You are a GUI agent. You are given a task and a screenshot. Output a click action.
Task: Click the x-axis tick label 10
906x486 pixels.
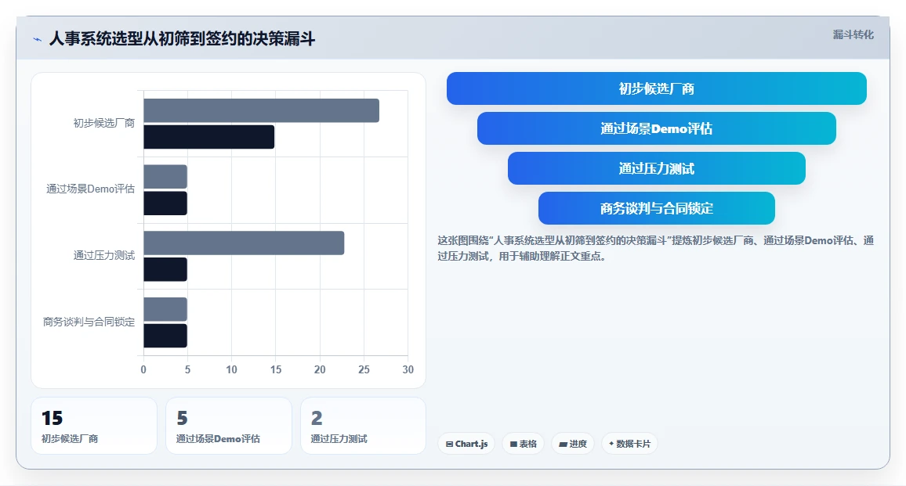coord(232,369)
